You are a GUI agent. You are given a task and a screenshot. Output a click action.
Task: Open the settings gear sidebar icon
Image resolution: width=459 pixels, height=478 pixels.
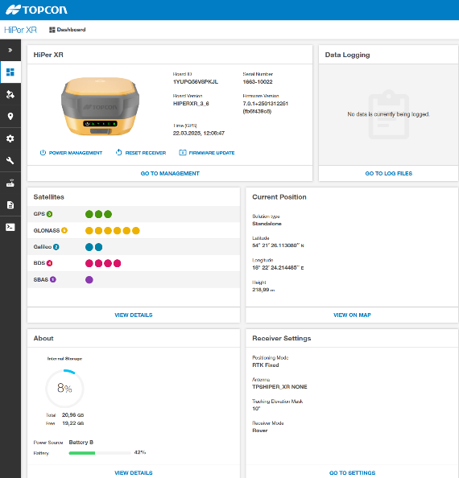pyautogui.click(x=10, y=138)
